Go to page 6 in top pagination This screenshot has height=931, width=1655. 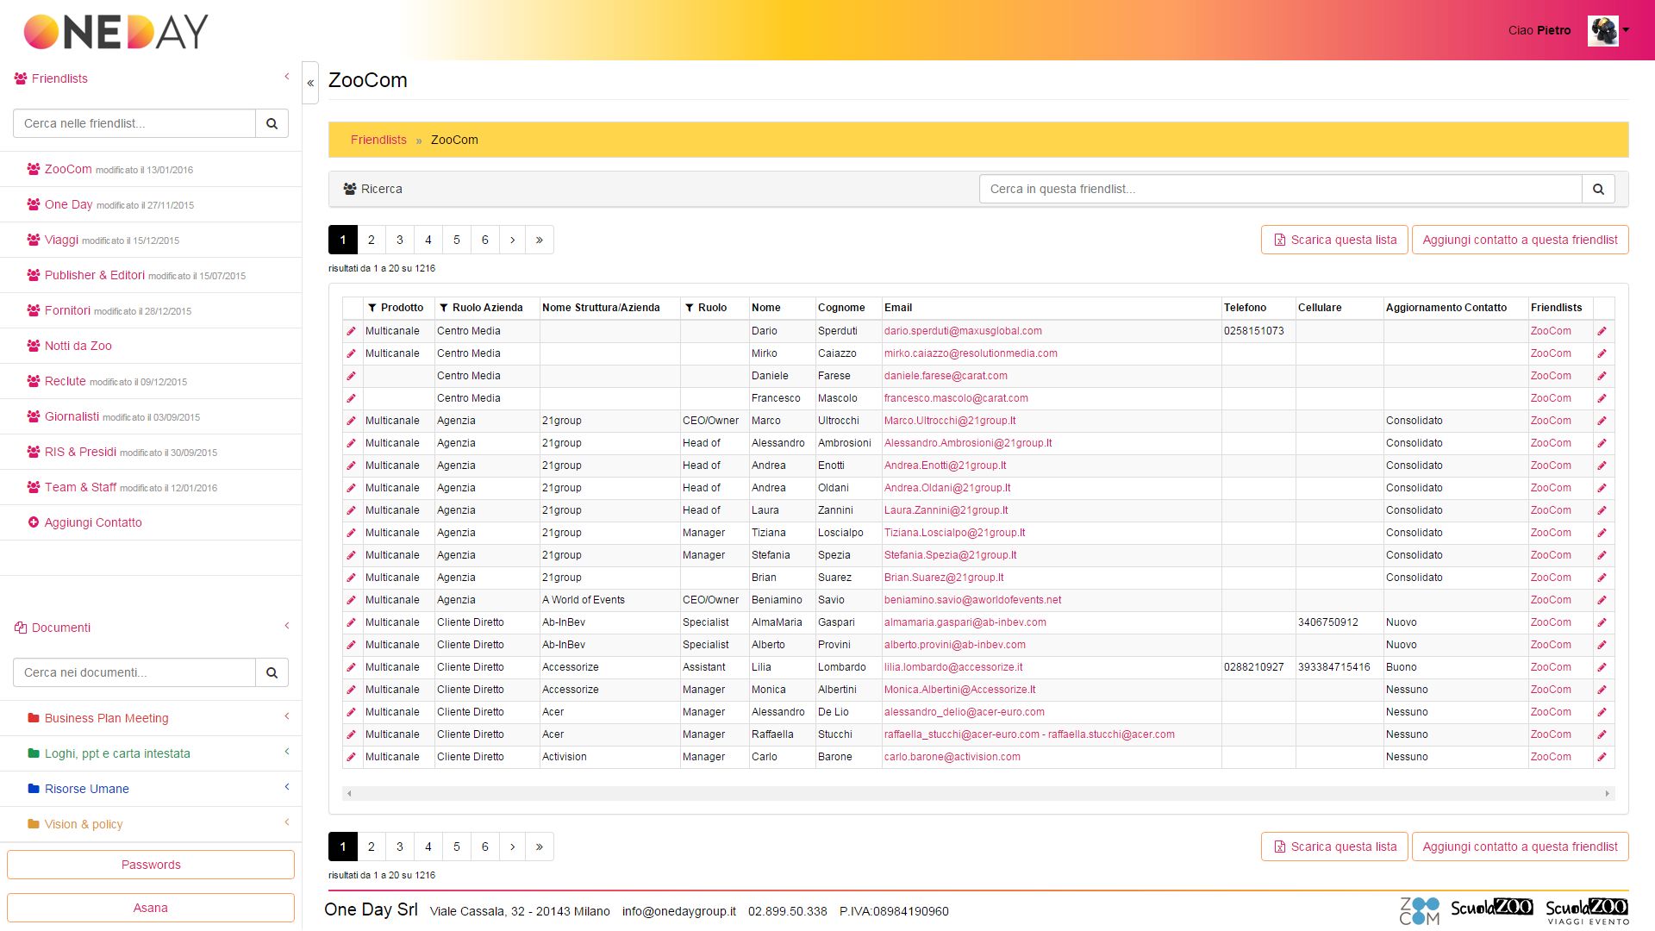[x=485, y=240]
